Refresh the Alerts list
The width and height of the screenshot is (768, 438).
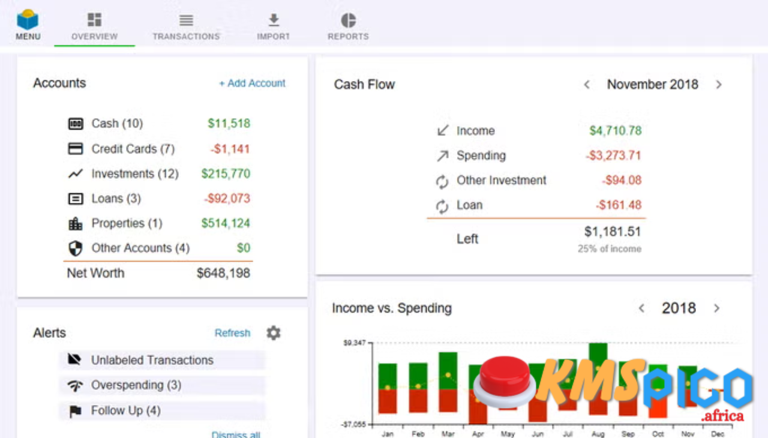[232, 333]
